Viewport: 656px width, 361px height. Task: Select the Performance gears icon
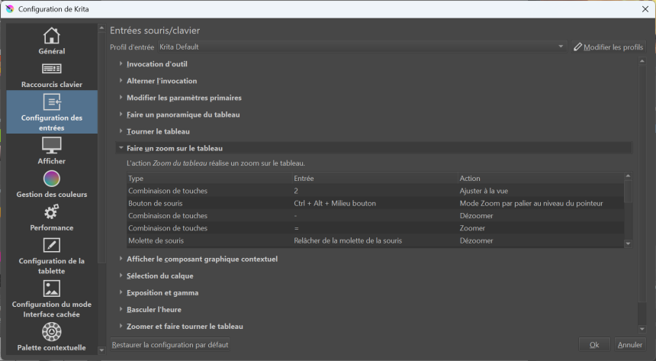pos(51,212)
